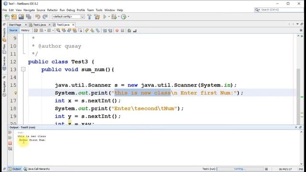The width and height of the screenshot is (306, 172).
Task: Switch to the Start Page tab
Action: [x=15, y=25]
